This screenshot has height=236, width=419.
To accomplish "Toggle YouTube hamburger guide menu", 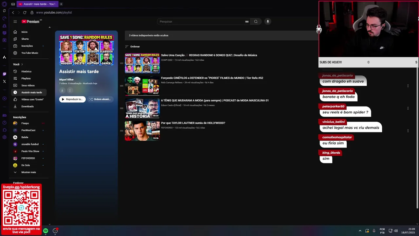I will click(15, 22).
